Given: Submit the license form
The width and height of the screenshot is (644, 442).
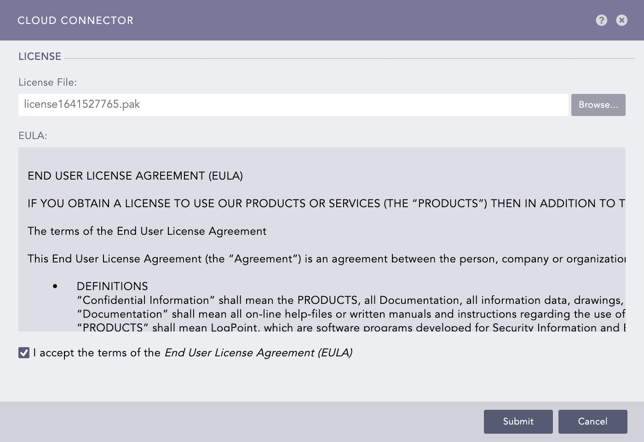Looking at the screenshot, I should [518, 421].
